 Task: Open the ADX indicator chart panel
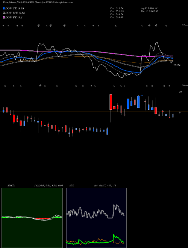point(96,218)
